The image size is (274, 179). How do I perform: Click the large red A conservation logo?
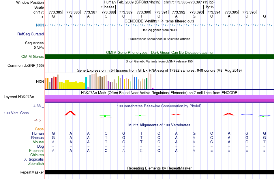click(70, 113)
